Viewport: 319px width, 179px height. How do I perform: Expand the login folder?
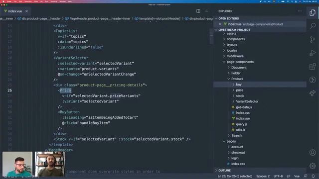[235, 158]
